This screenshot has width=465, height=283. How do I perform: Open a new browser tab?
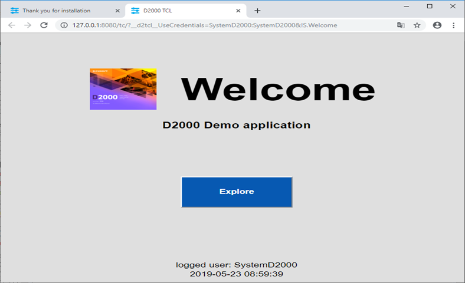tap(257, 11)
